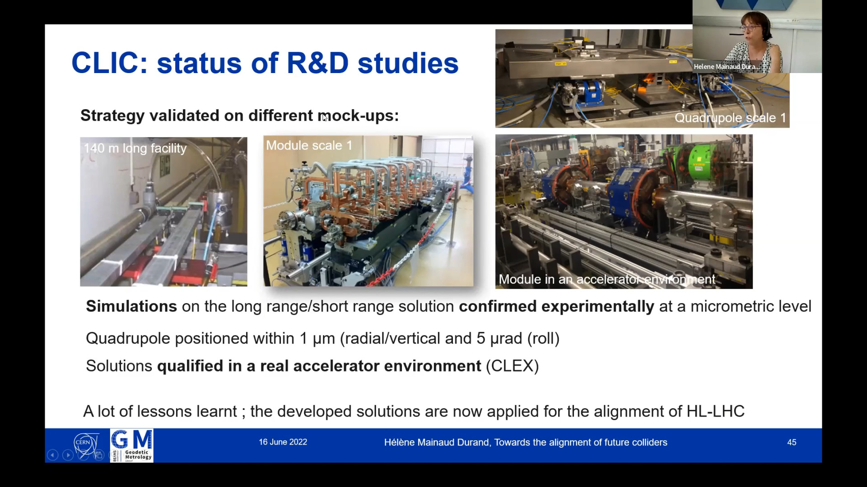The height and width of the screenshot is (487, 867).
Task: Click the 140 m long facility photo
Action: coord(163,211)
